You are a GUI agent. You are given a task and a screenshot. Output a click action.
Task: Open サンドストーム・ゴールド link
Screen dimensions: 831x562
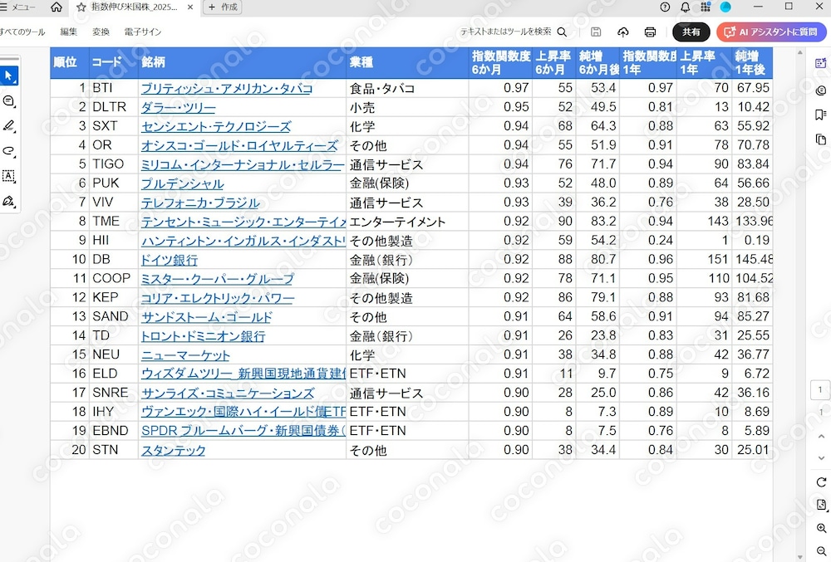click(207, 317)
